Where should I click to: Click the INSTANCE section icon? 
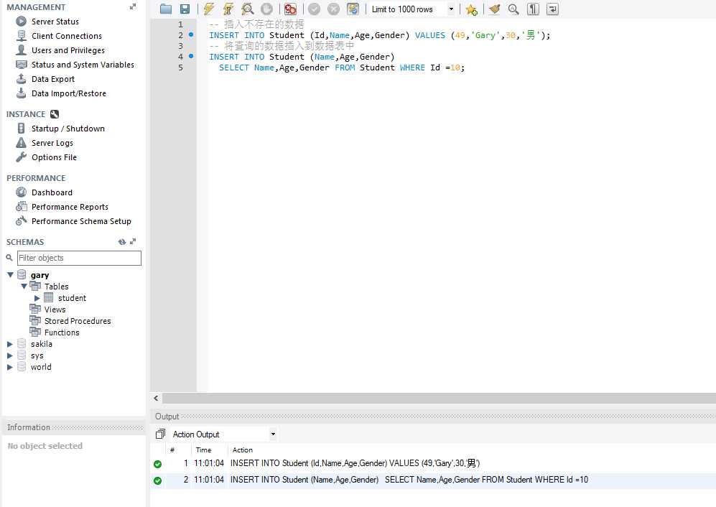(x=55, y=114)
